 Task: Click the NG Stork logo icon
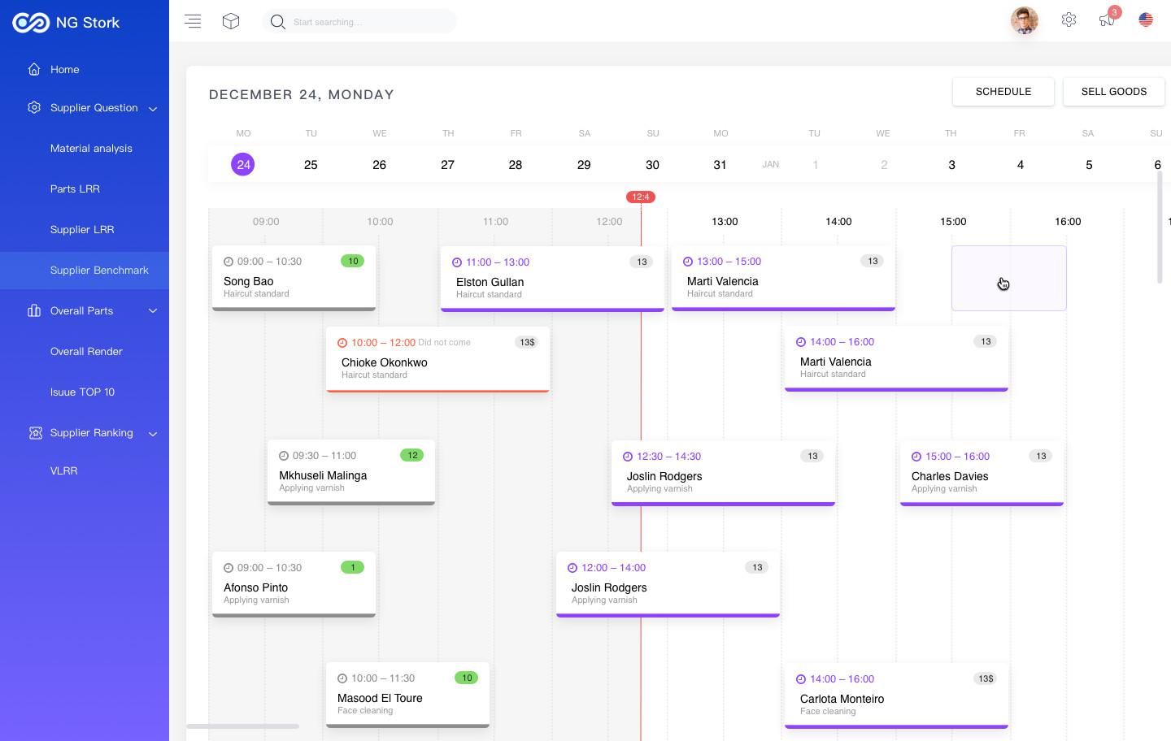tap(31, 23)
